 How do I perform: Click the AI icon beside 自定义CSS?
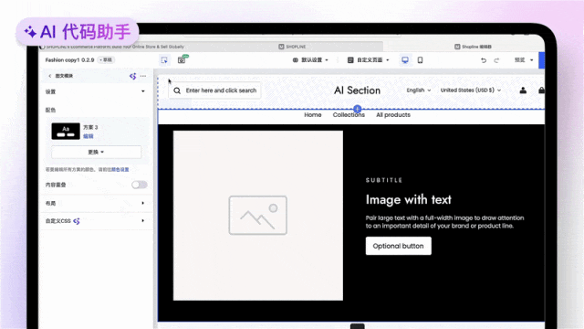click(77, 221)
